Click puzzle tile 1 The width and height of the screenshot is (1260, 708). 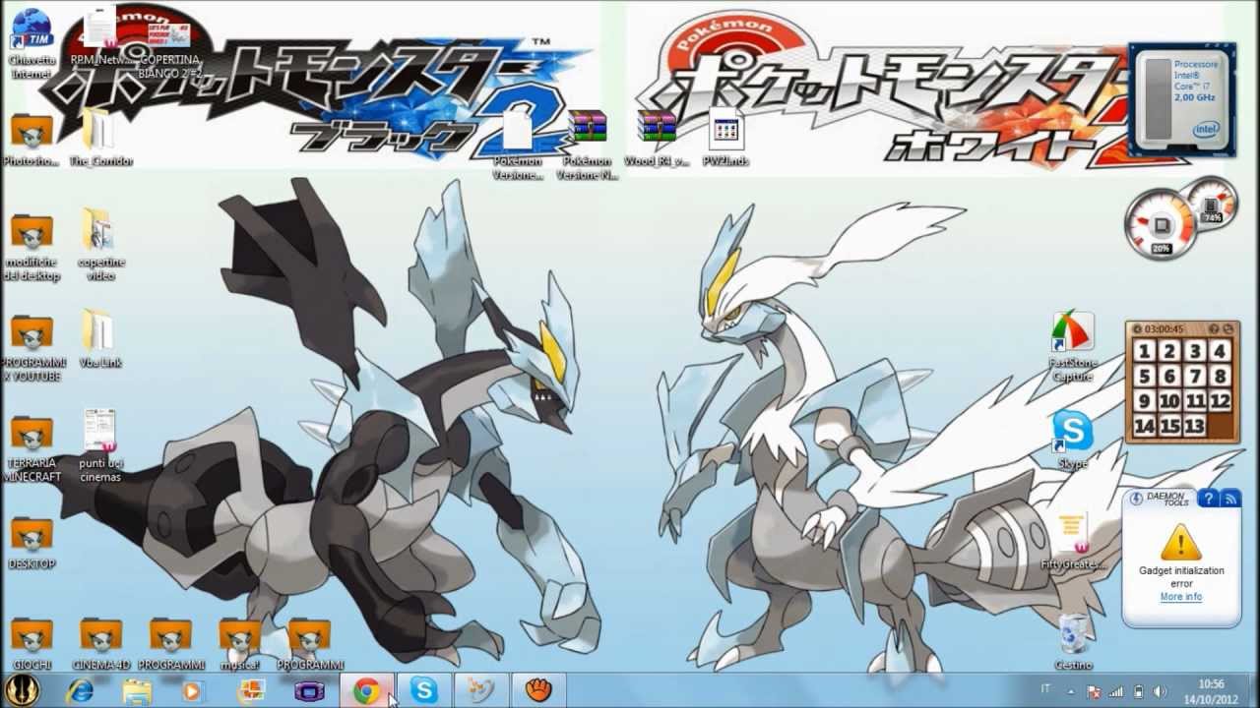pyautogui.click(x=1144, y=351)
